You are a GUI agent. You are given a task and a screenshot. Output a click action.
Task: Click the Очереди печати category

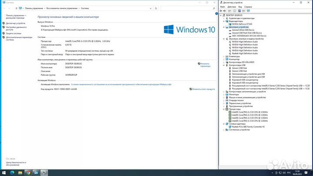coord(236,100)
